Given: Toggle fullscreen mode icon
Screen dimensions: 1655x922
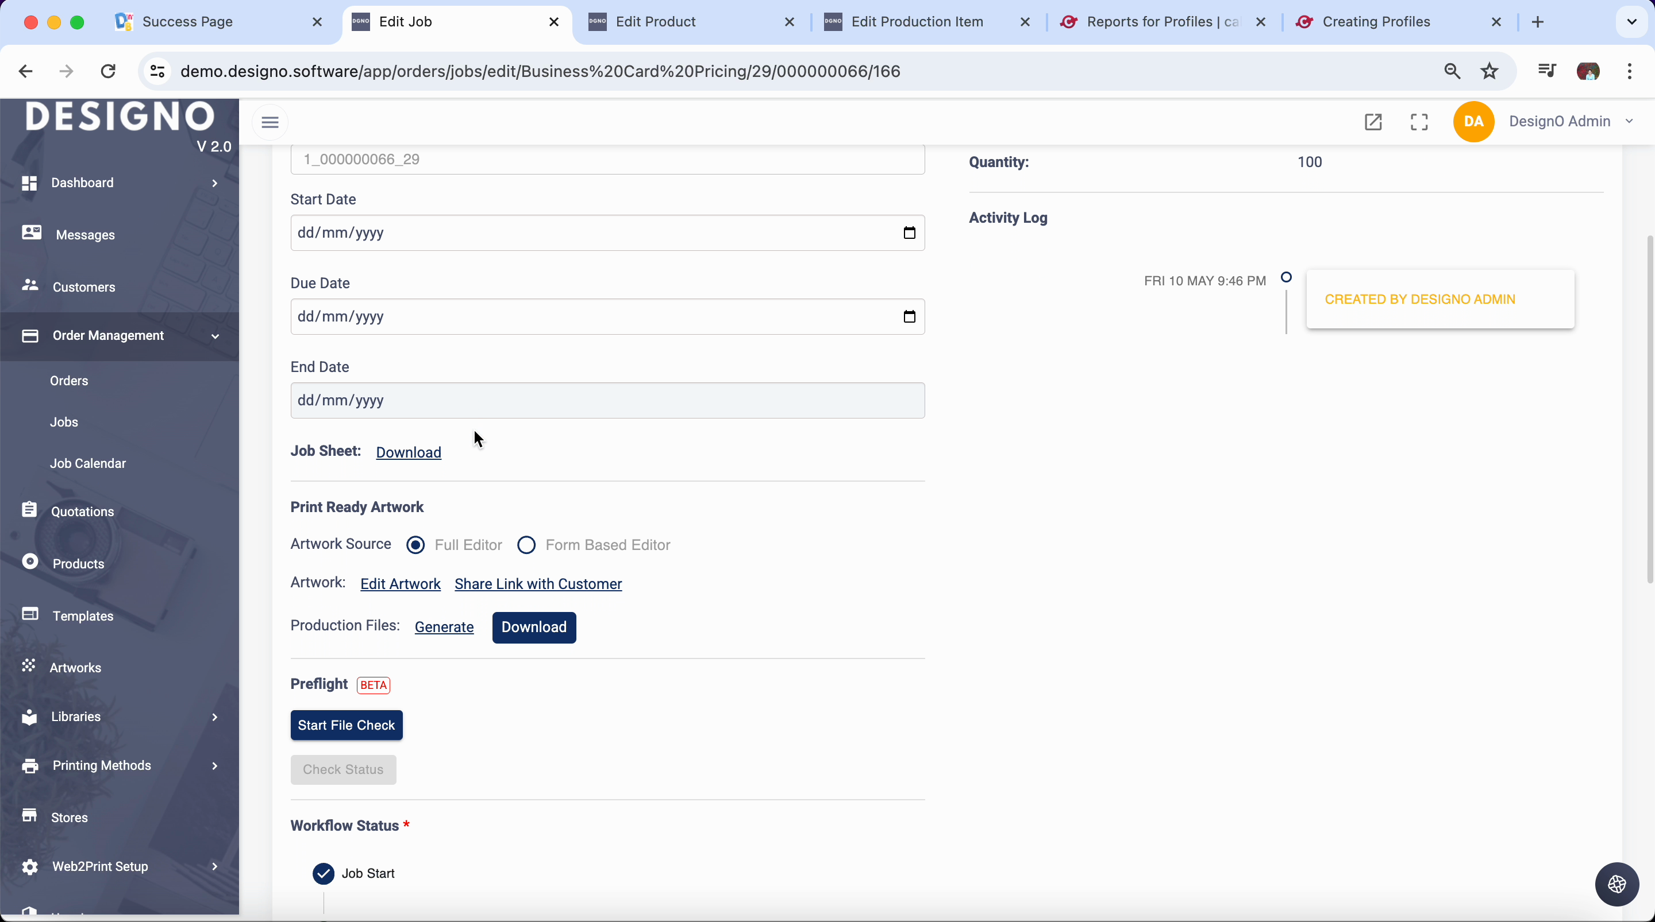Looking at the screenshot, I should click(1419, 122).
